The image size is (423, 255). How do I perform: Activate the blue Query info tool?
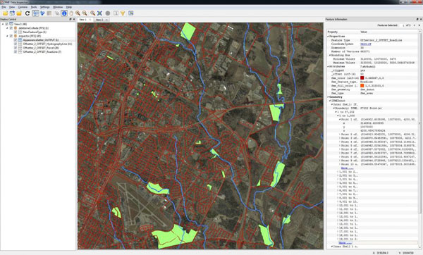coord(64,13)
